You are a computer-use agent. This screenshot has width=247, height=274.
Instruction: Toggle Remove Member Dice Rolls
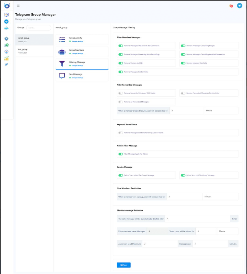183,63
